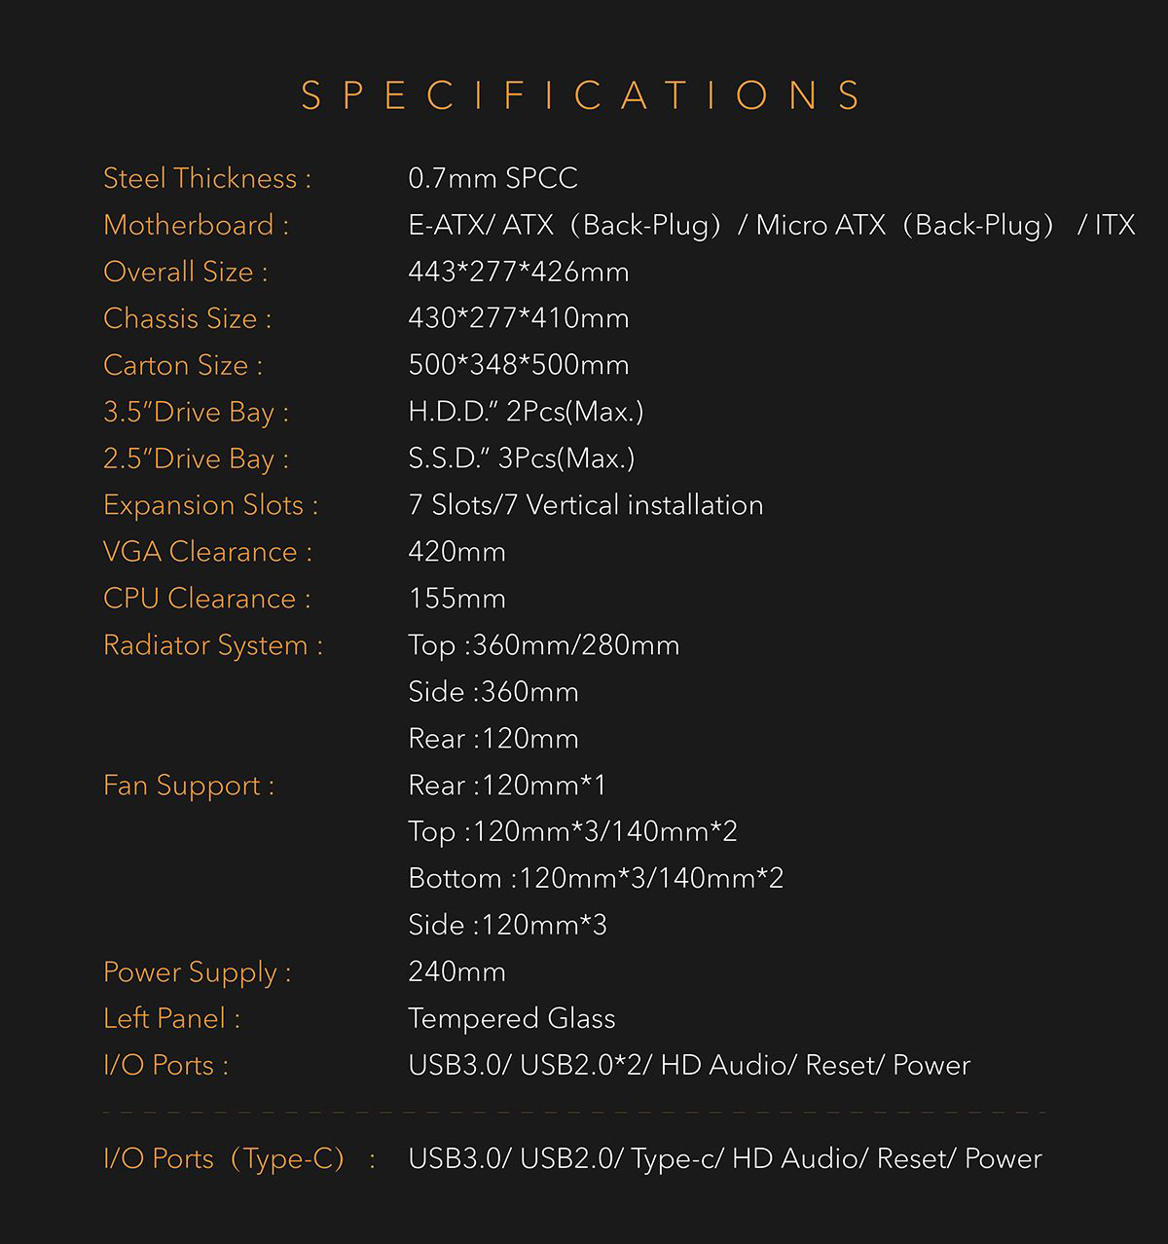
Task: Select the VGA Clearance value 420mm
Action: 456,552
